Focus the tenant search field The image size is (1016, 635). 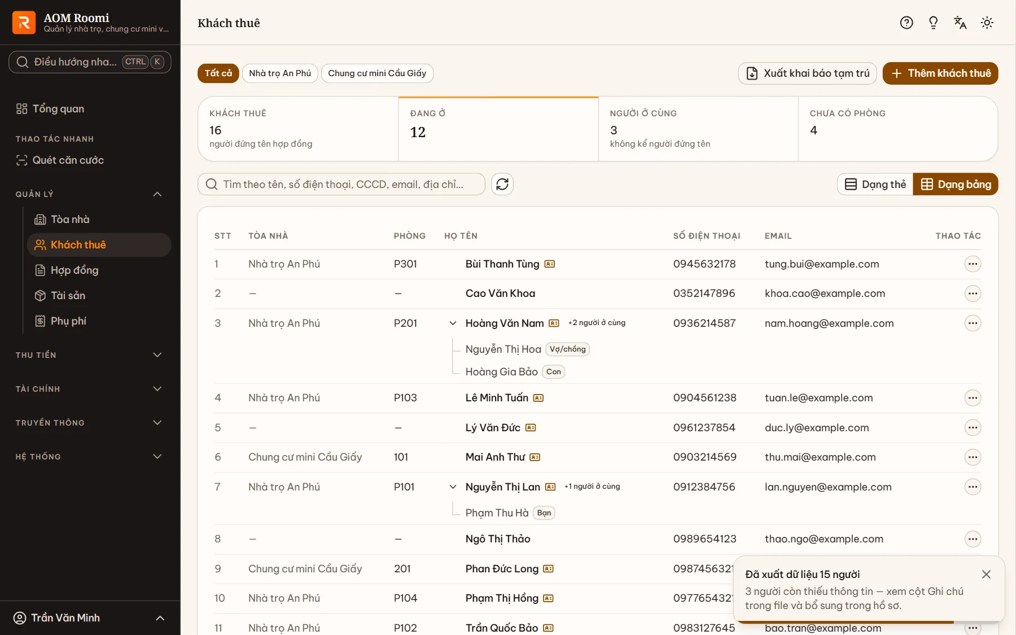pos(341,184)
